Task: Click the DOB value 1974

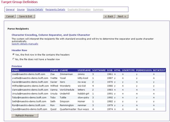Action: (x=110, y=109)
